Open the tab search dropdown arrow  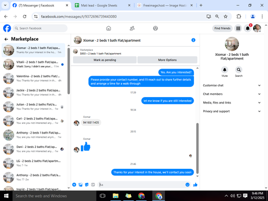(x=5, y=5)
